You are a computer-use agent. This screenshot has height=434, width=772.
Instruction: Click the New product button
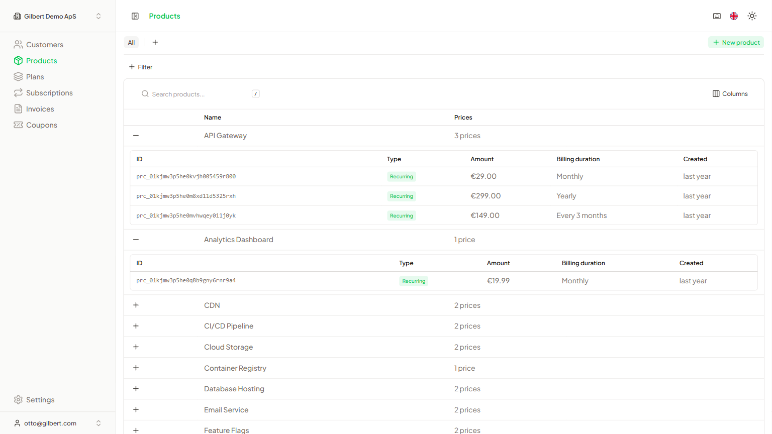pos(736,42)
